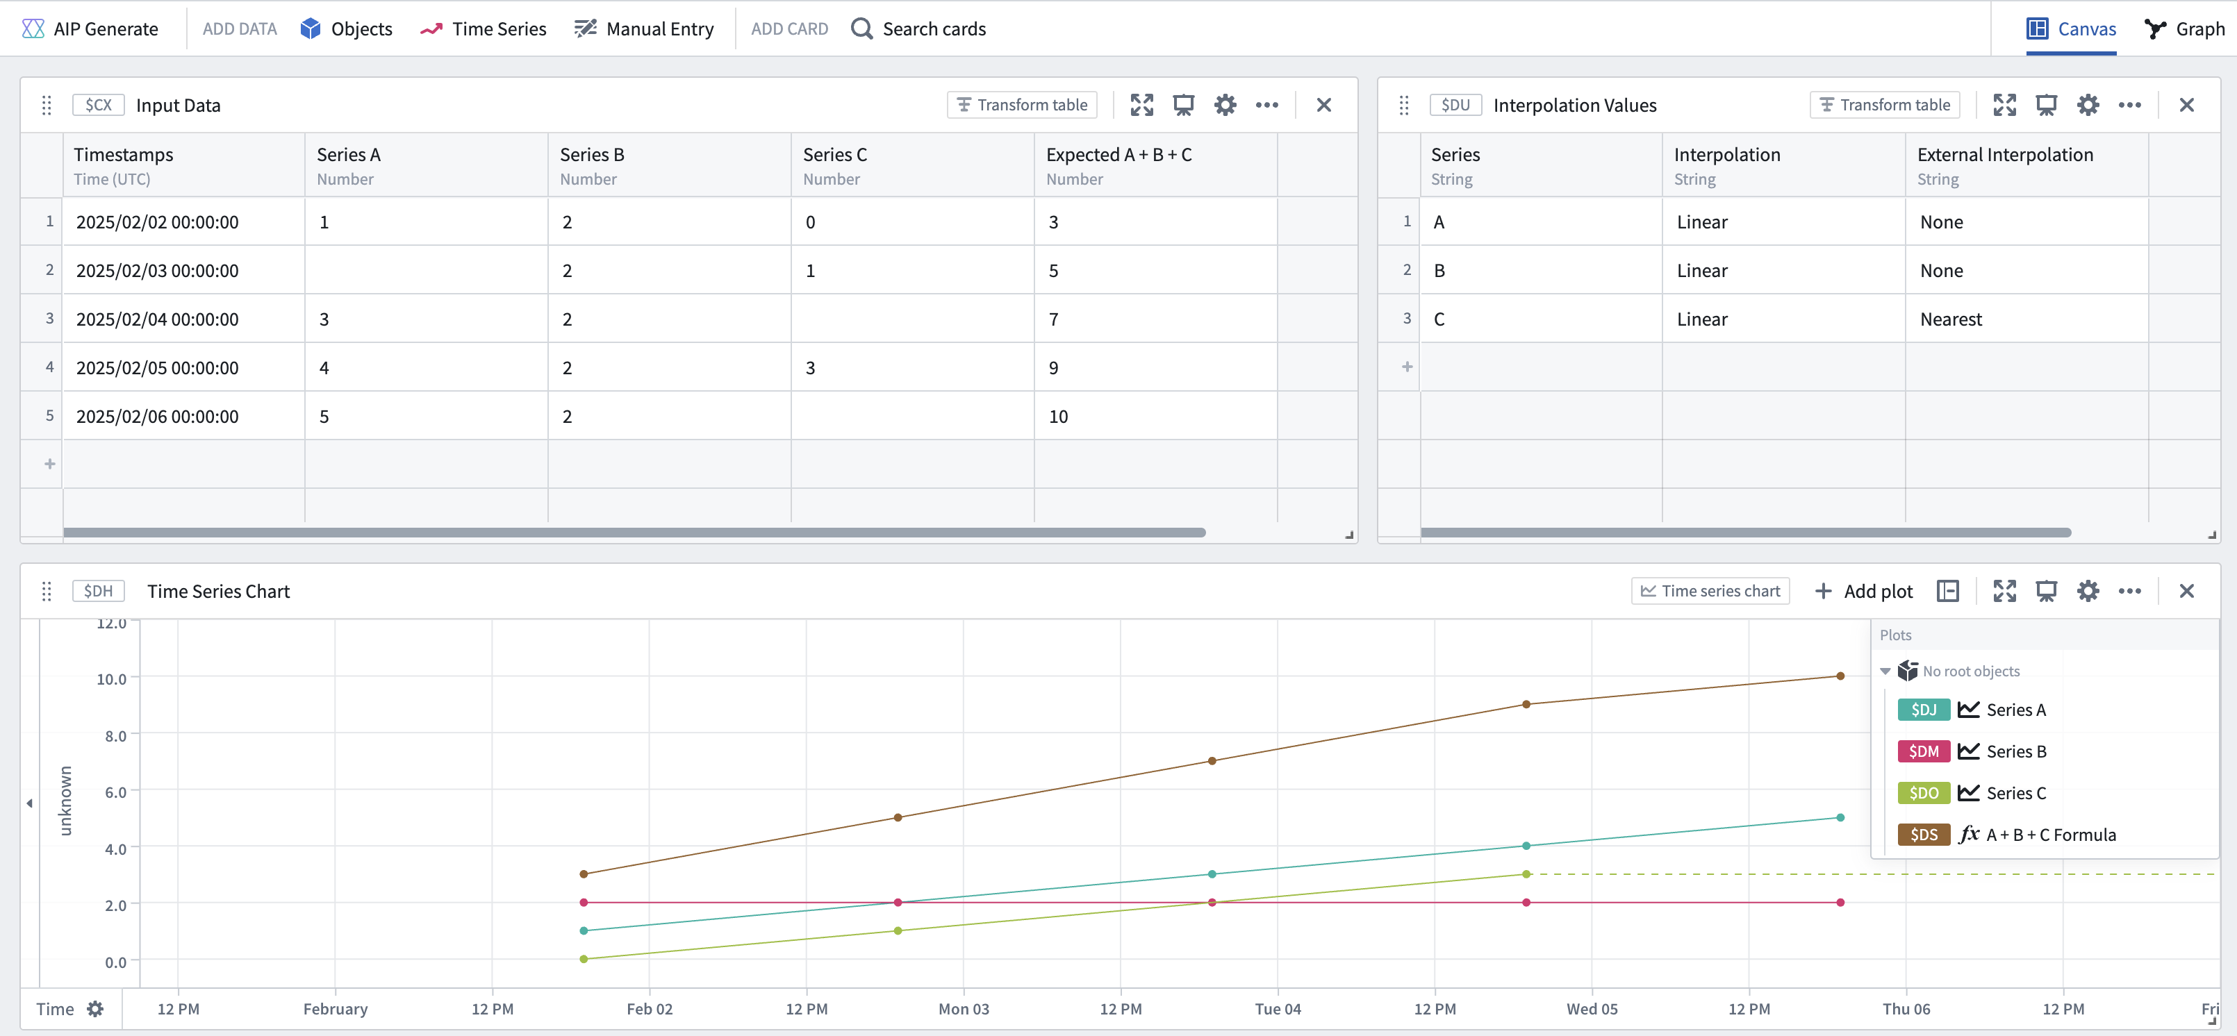
Task: Toggle the chart legend sidebar panel
Action: click(x=1948, y=591)
